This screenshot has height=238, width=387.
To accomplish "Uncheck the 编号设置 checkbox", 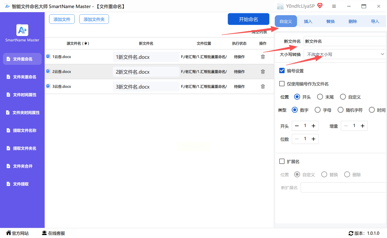I will 282,71.
